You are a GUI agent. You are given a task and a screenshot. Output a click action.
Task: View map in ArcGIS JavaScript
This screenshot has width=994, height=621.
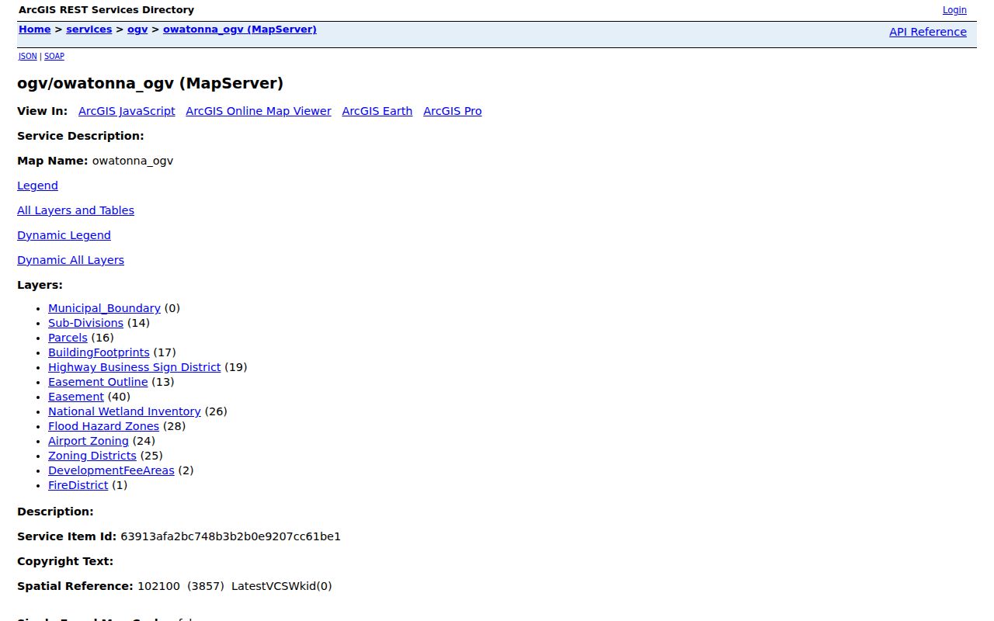point(127,111)
